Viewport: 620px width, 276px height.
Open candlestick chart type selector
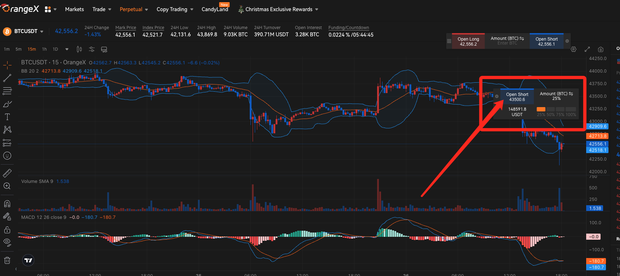click(x=79, y=49)
